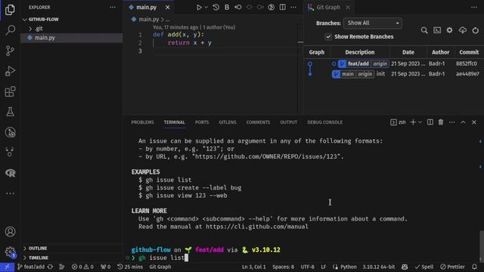Switch to the OUTPUT tab

pos(289,122)
